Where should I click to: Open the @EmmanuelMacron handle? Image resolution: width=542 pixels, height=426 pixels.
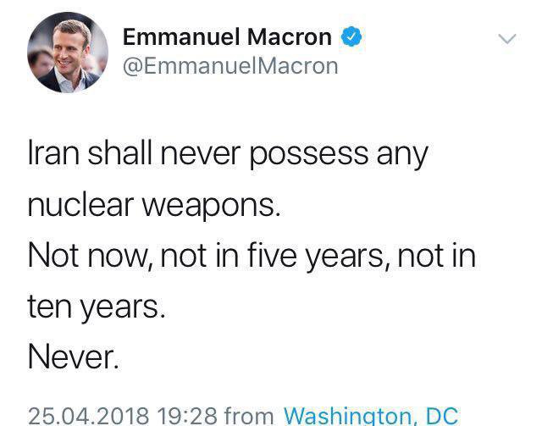click(x=230, y=65)
